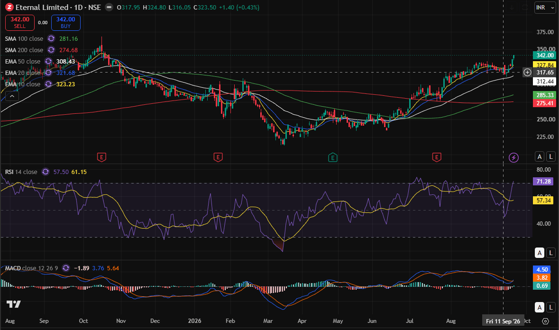559x330 pixels.
Task: Click the SMA 100 indicator refresh icon
Action: [51, 38]
